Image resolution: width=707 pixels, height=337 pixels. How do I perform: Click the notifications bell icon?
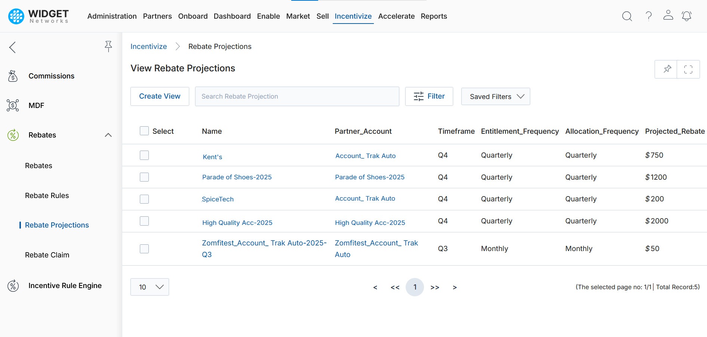[x=686, y=16]
